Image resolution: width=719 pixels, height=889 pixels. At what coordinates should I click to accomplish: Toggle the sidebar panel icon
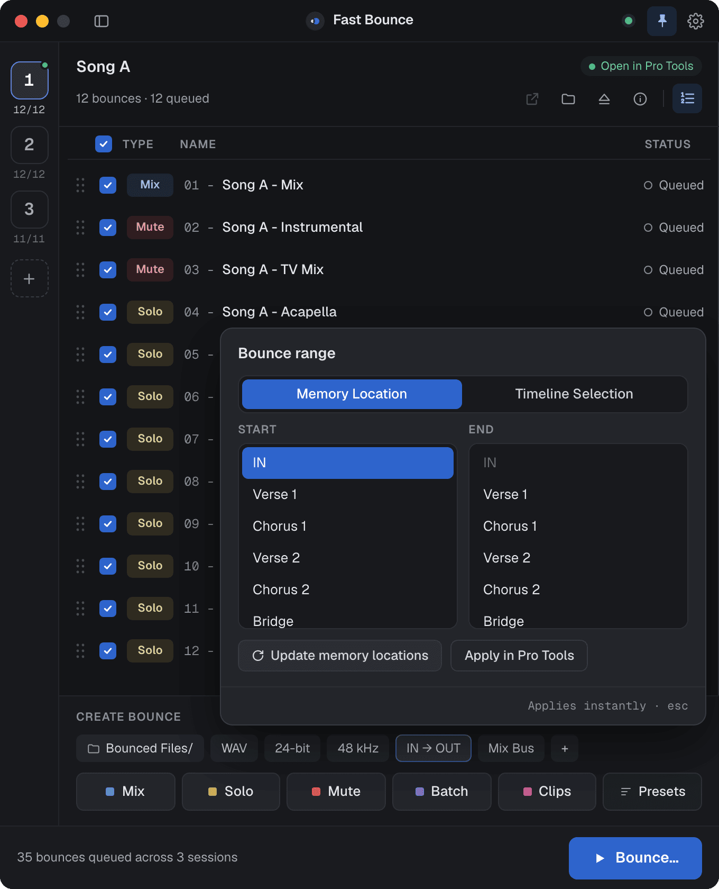102,21
